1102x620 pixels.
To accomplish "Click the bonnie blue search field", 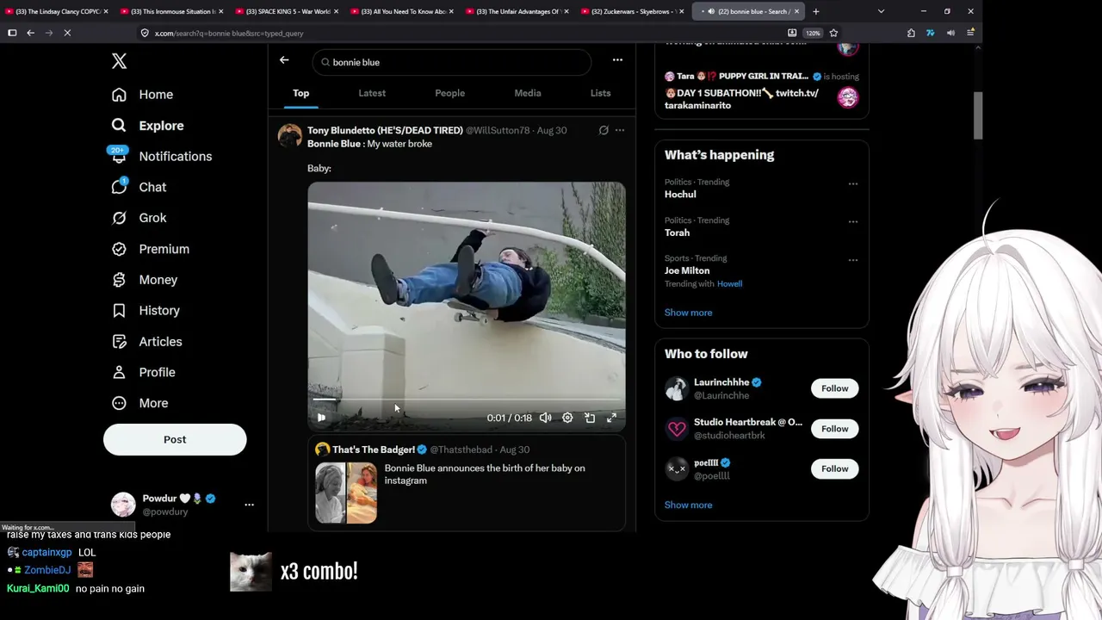I will tap(453, 62).
